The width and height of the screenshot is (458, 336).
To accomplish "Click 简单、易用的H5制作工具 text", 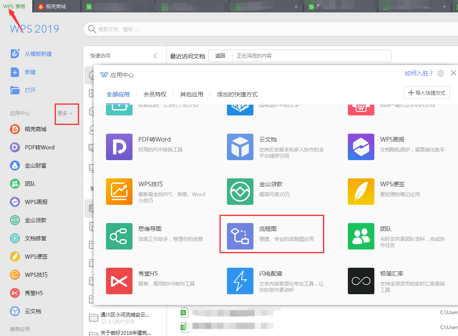I will (166, 284).
